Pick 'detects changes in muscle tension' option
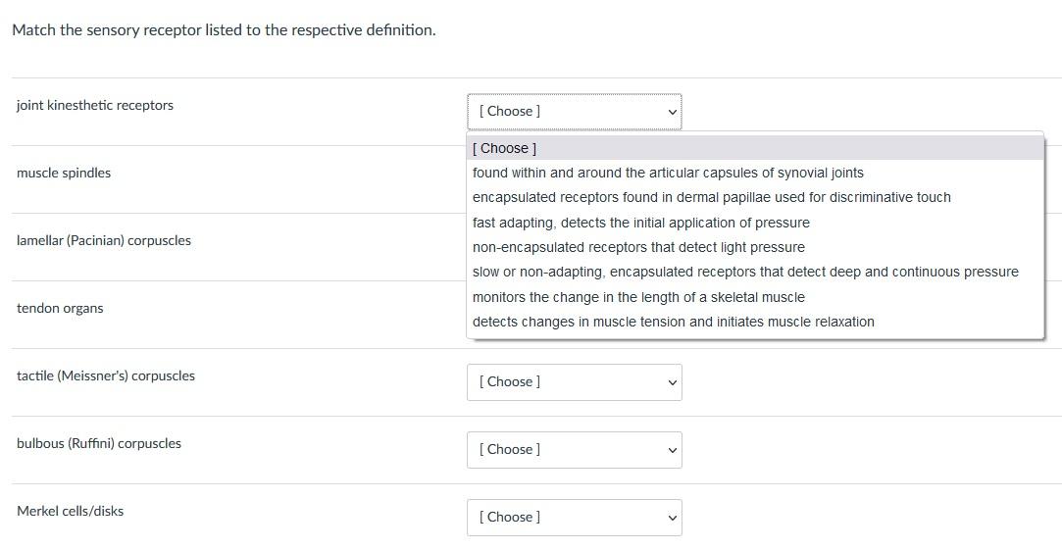Viewport: 1062px width, 550px height. 673,322
